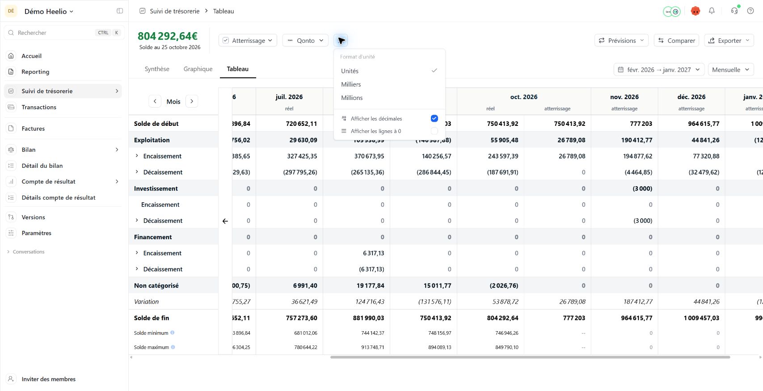The image size is (763, 391).
Task: Click the Bilan scale icon
Action: click(x=11, y=150)
